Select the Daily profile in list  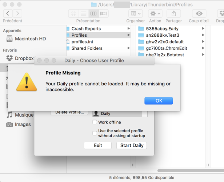(117, 114)
